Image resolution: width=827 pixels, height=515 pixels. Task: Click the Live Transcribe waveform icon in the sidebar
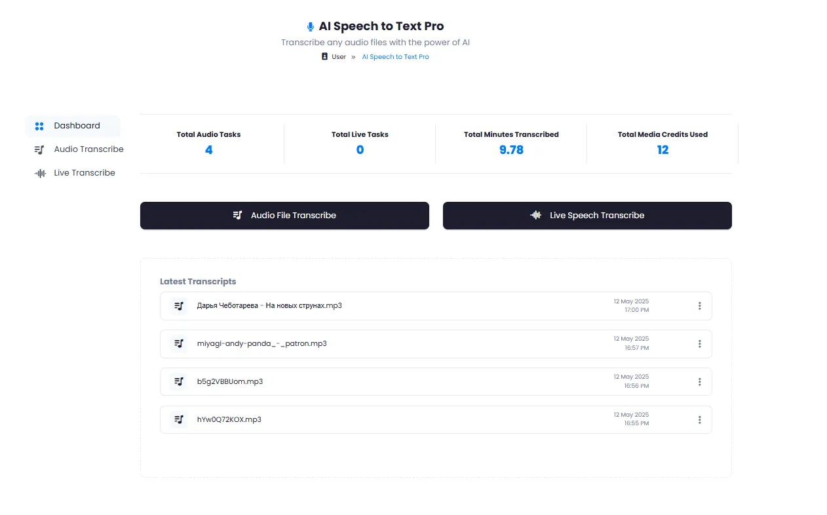(x=40, y=173)
